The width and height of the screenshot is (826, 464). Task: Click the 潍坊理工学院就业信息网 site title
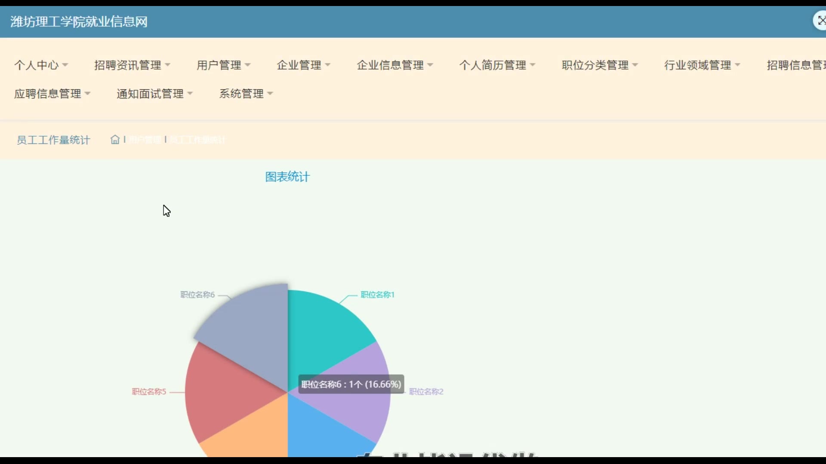(79, 21)
